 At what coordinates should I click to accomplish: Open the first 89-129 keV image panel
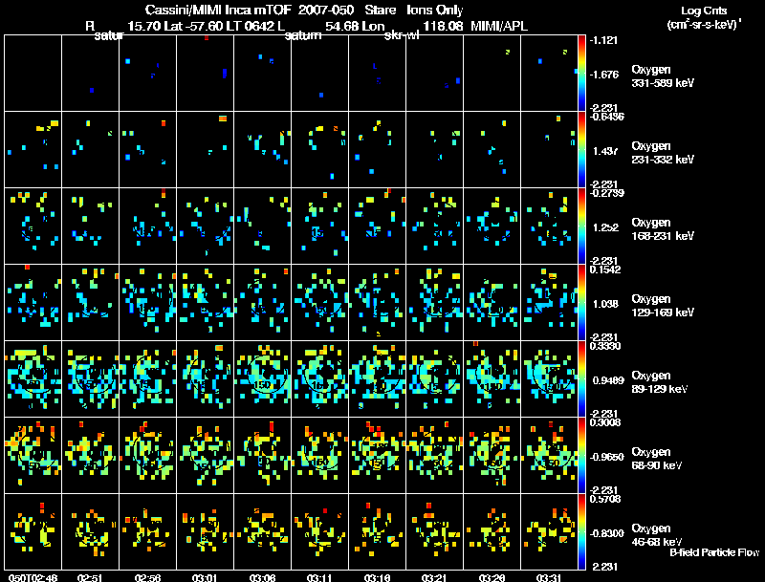coord(33,378)
